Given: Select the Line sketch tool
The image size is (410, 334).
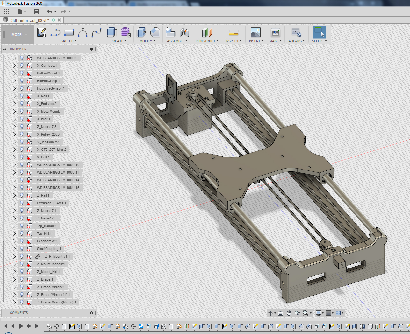Looking at the screenshot, I should 55,32.
